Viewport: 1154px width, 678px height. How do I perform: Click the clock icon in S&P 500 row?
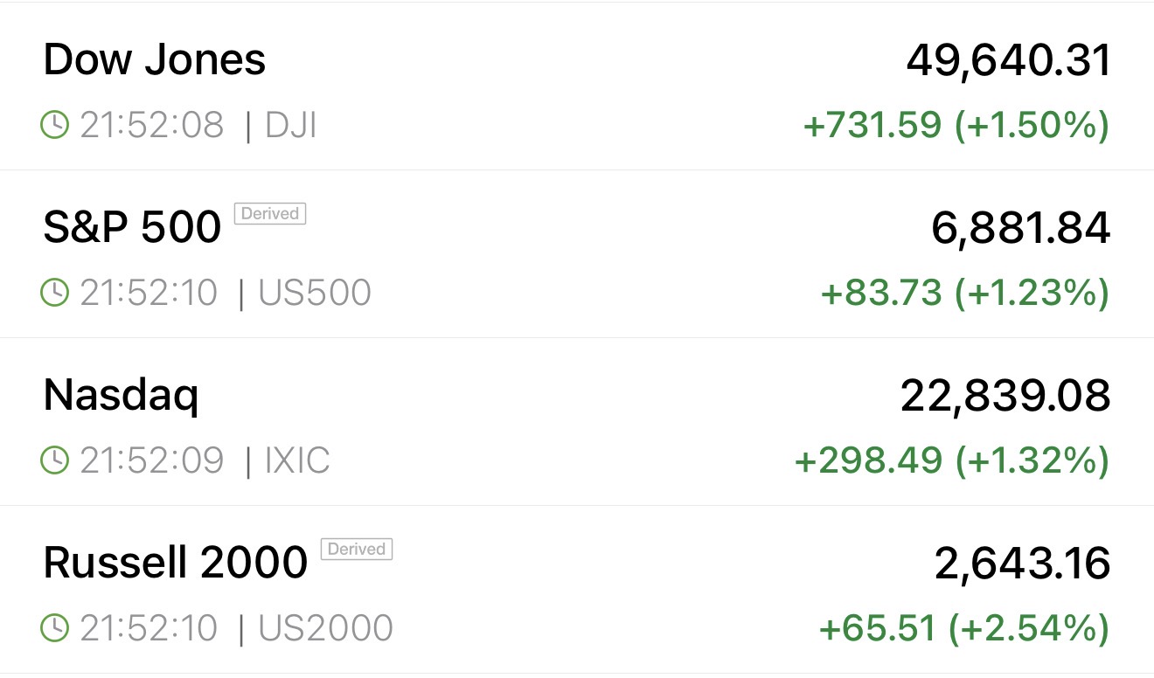pos(54,293)
